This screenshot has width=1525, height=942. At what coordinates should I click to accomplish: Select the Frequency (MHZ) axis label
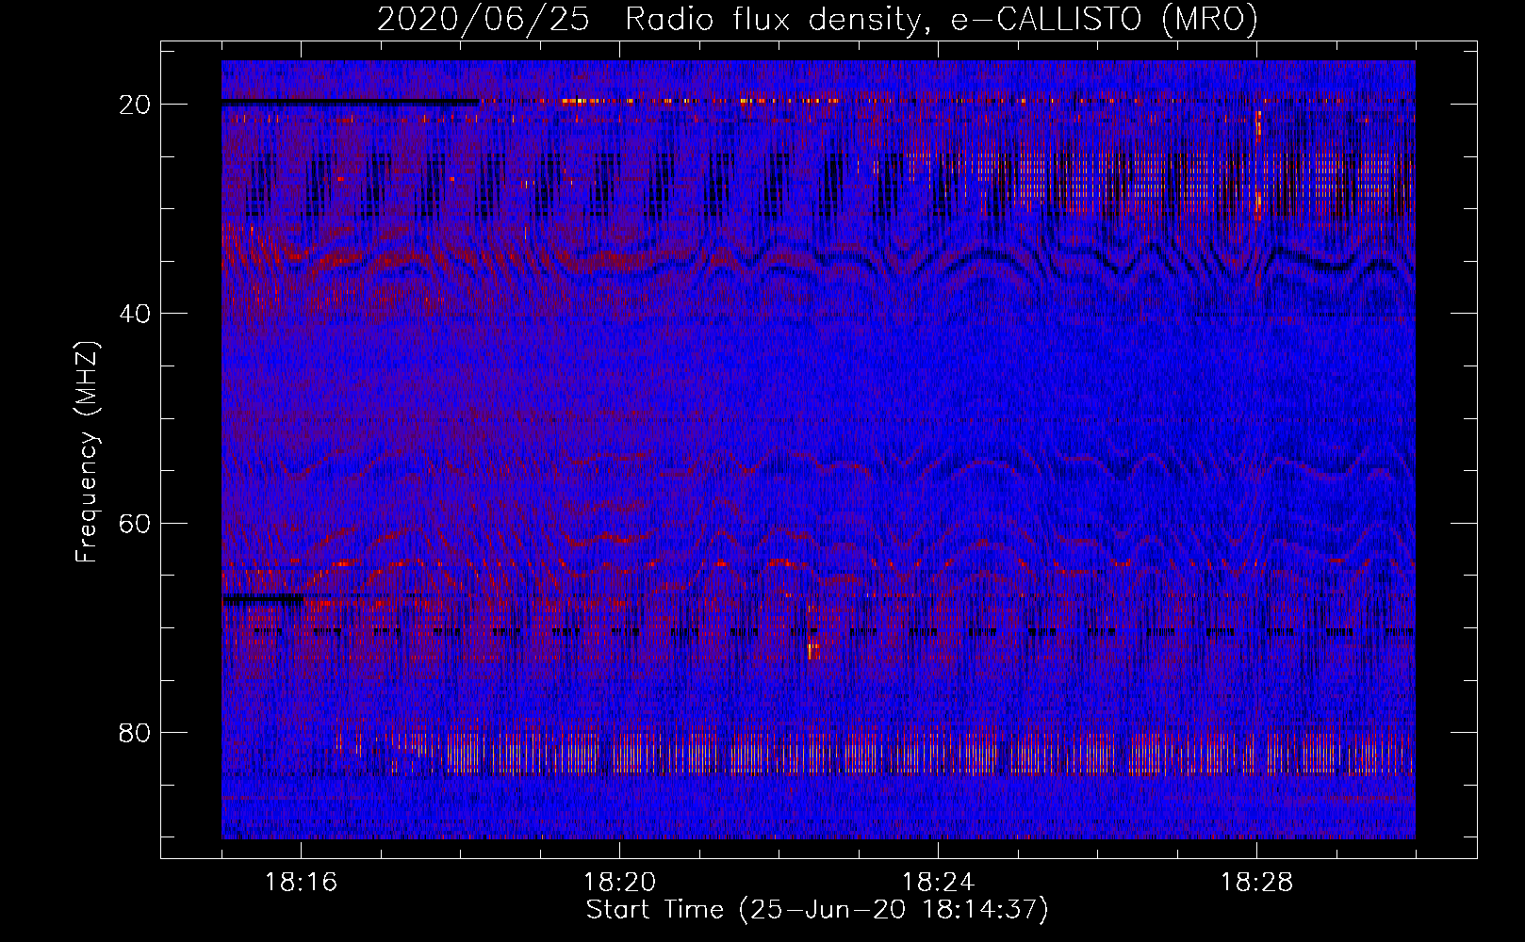(x=87, y=452)
